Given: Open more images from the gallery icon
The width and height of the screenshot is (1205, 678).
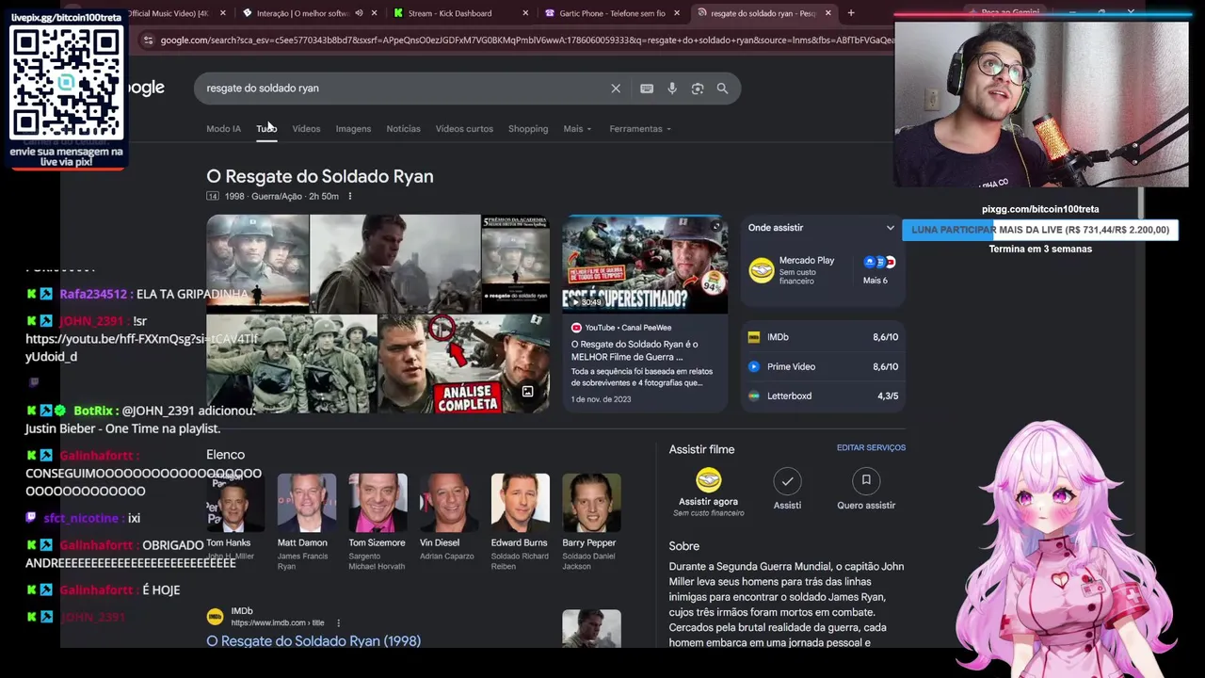Looking at the screenshot, I should (x=527, y=392).
